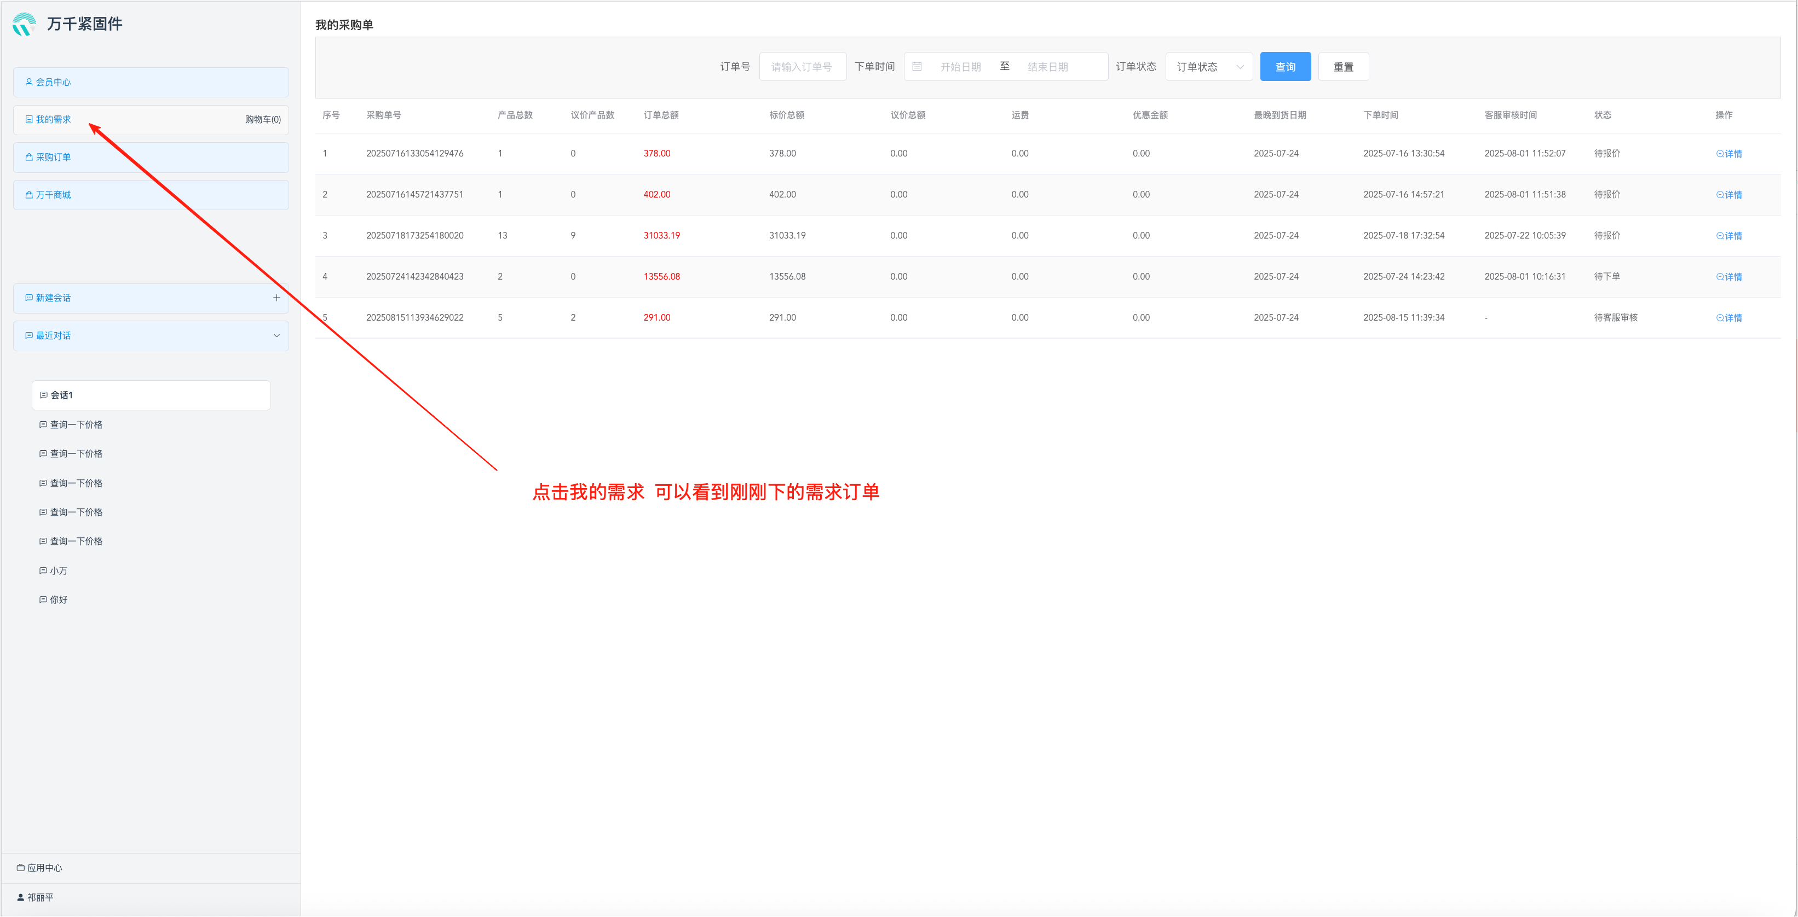Open details for order row 1
The image size is (1798, 917).
coord(1729,154)
